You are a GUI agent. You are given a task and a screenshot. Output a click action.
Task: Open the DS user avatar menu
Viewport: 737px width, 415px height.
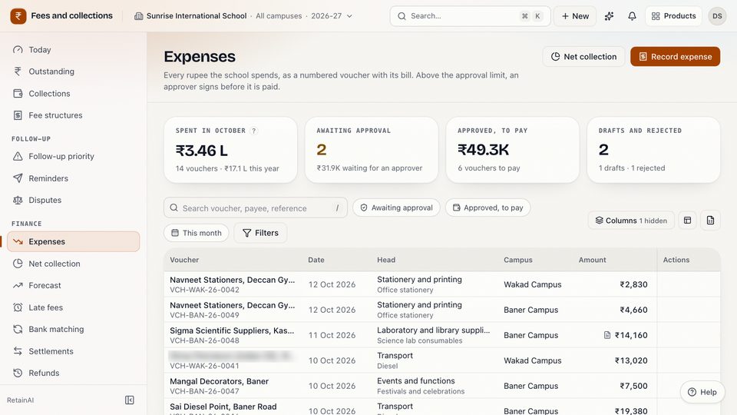[x=717, y=16]
